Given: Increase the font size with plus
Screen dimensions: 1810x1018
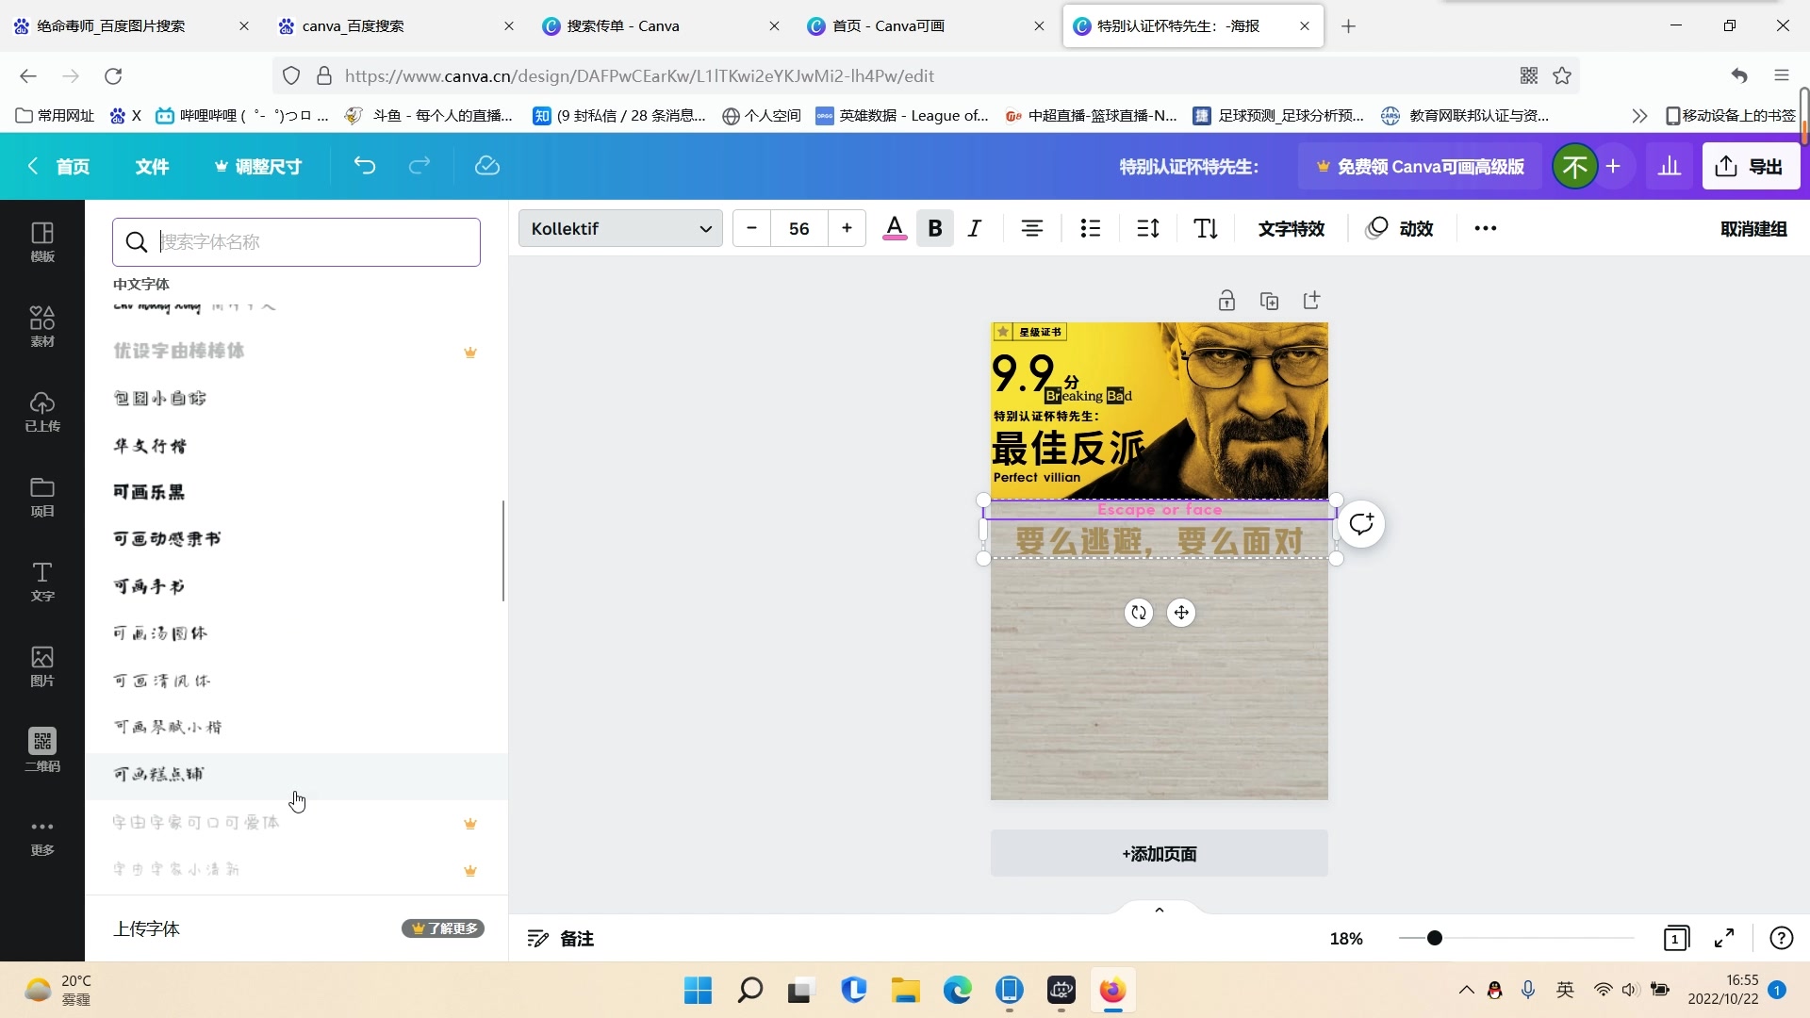Looking at the screenshot, I should [847, 228].
